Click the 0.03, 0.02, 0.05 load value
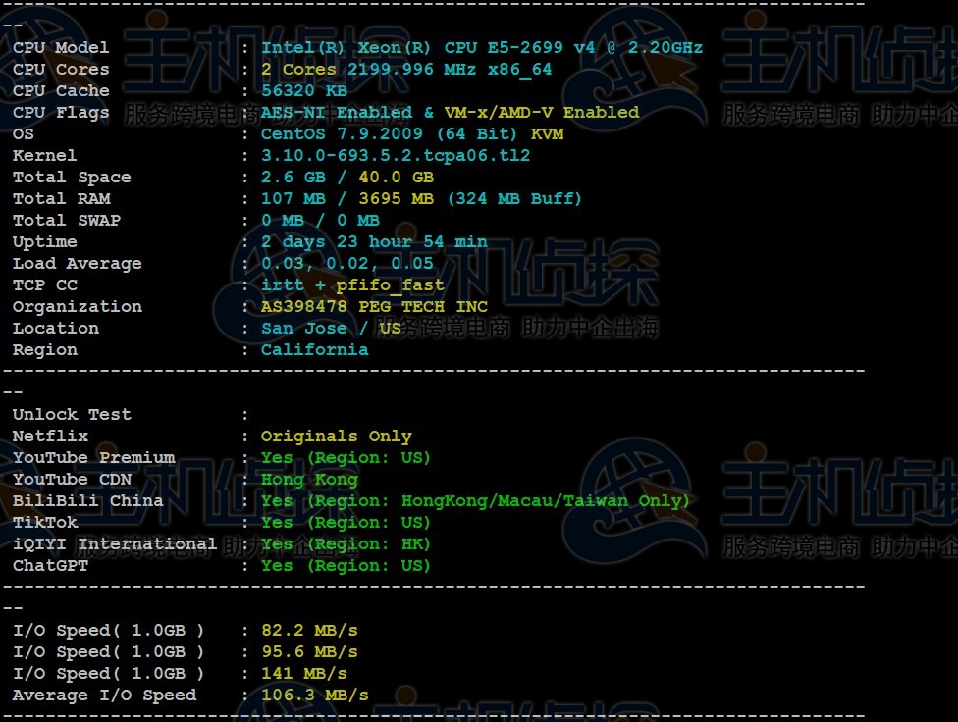This screenshot has width=958, height=722. point(347,264)
